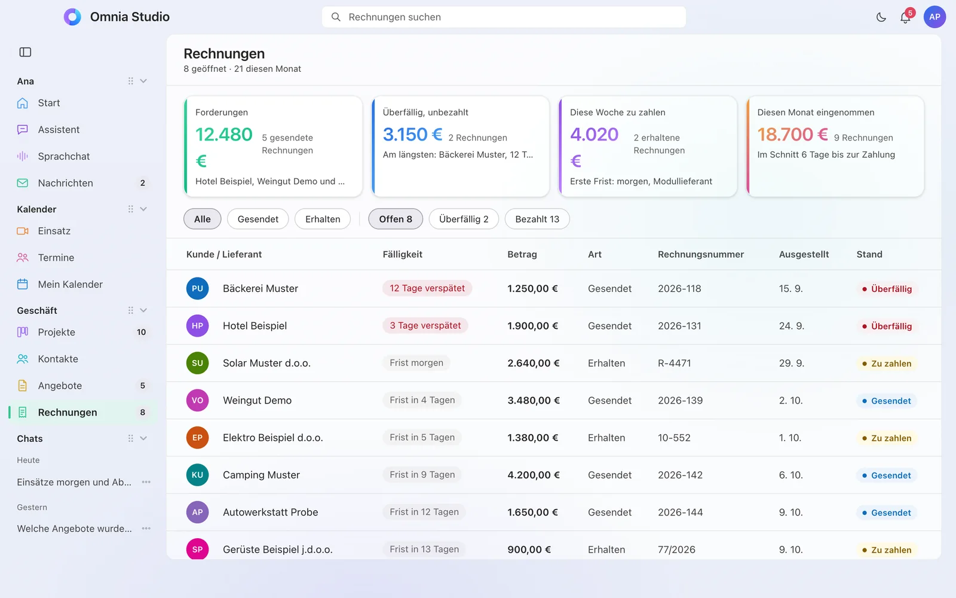Open Sprachchat waveform icon
956x598 pixels.
tap(23, 156)
